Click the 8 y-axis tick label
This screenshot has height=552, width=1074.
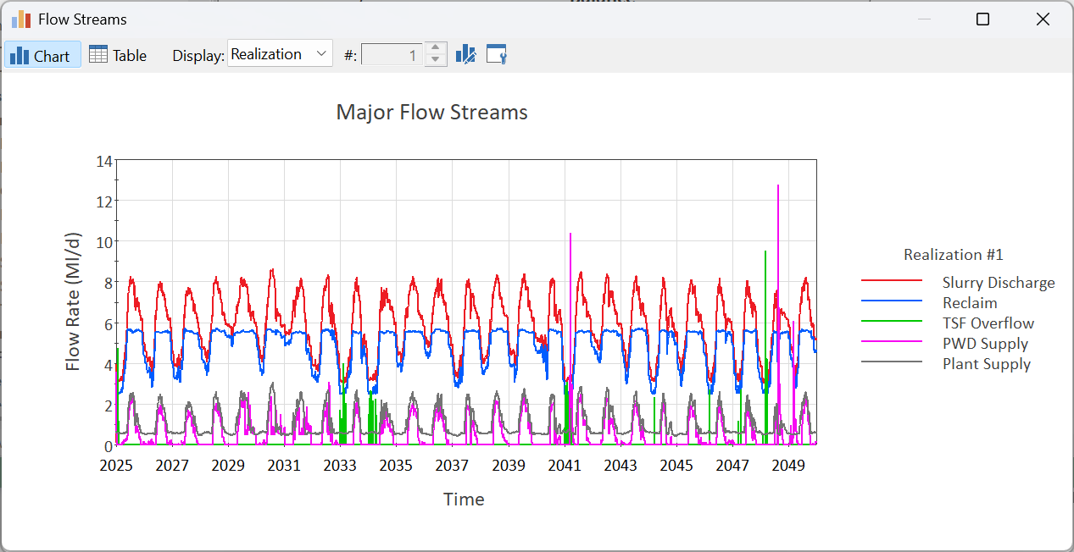108,283
